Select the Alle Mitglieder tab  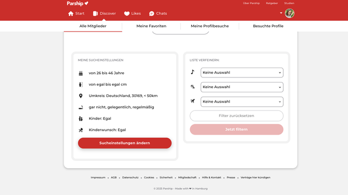[x=93, y=26]
